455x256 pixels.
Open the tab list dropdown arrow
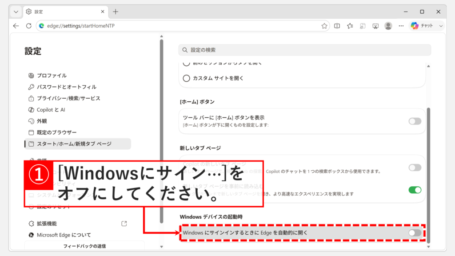pos(16,12)
